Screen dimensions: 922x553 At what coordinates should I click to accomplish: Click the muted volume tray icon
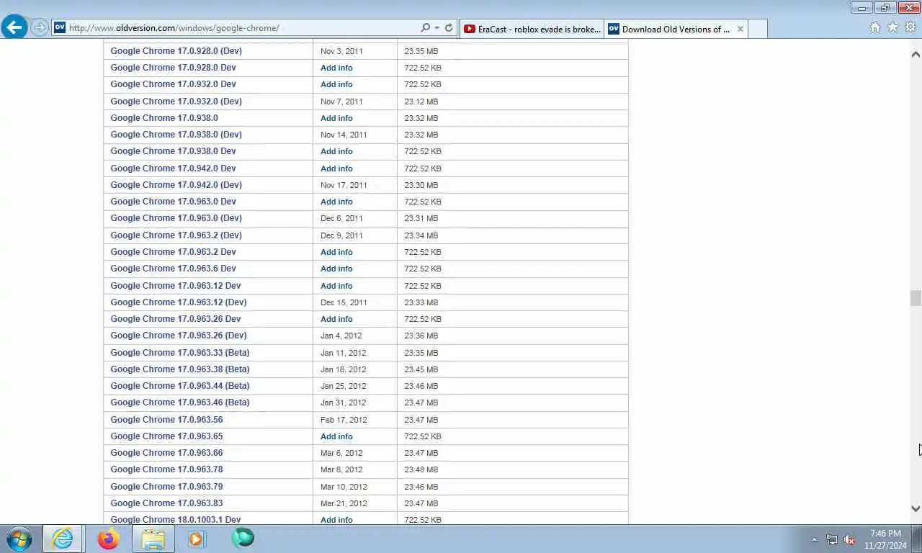pos(850,539)
